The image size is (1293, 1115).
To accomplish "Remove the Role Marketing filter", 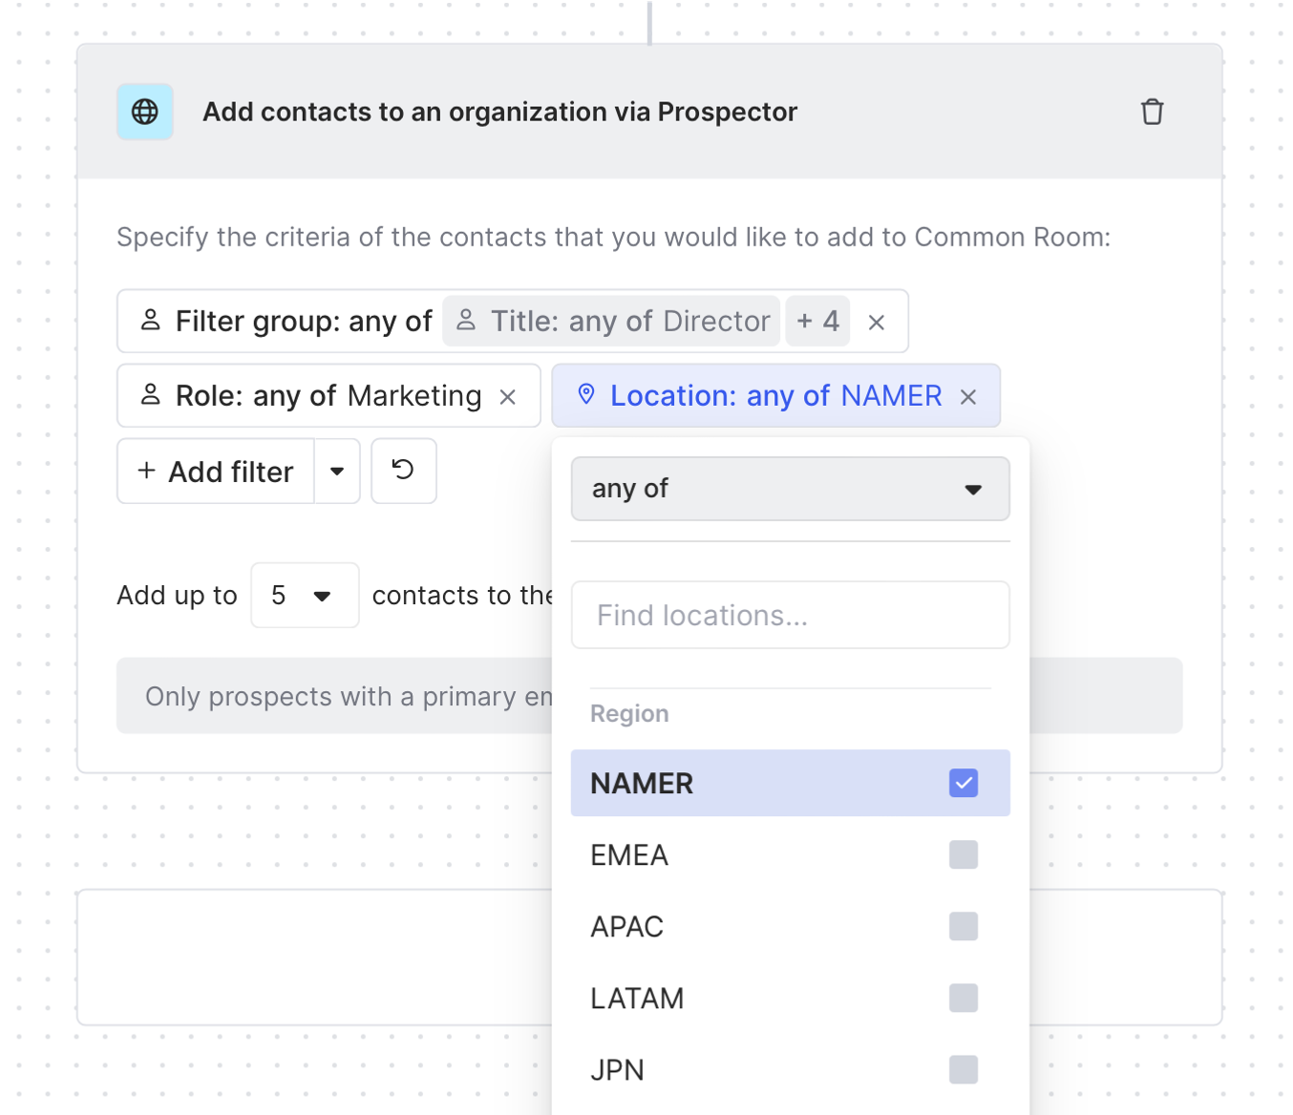I will tap(508, 397).
